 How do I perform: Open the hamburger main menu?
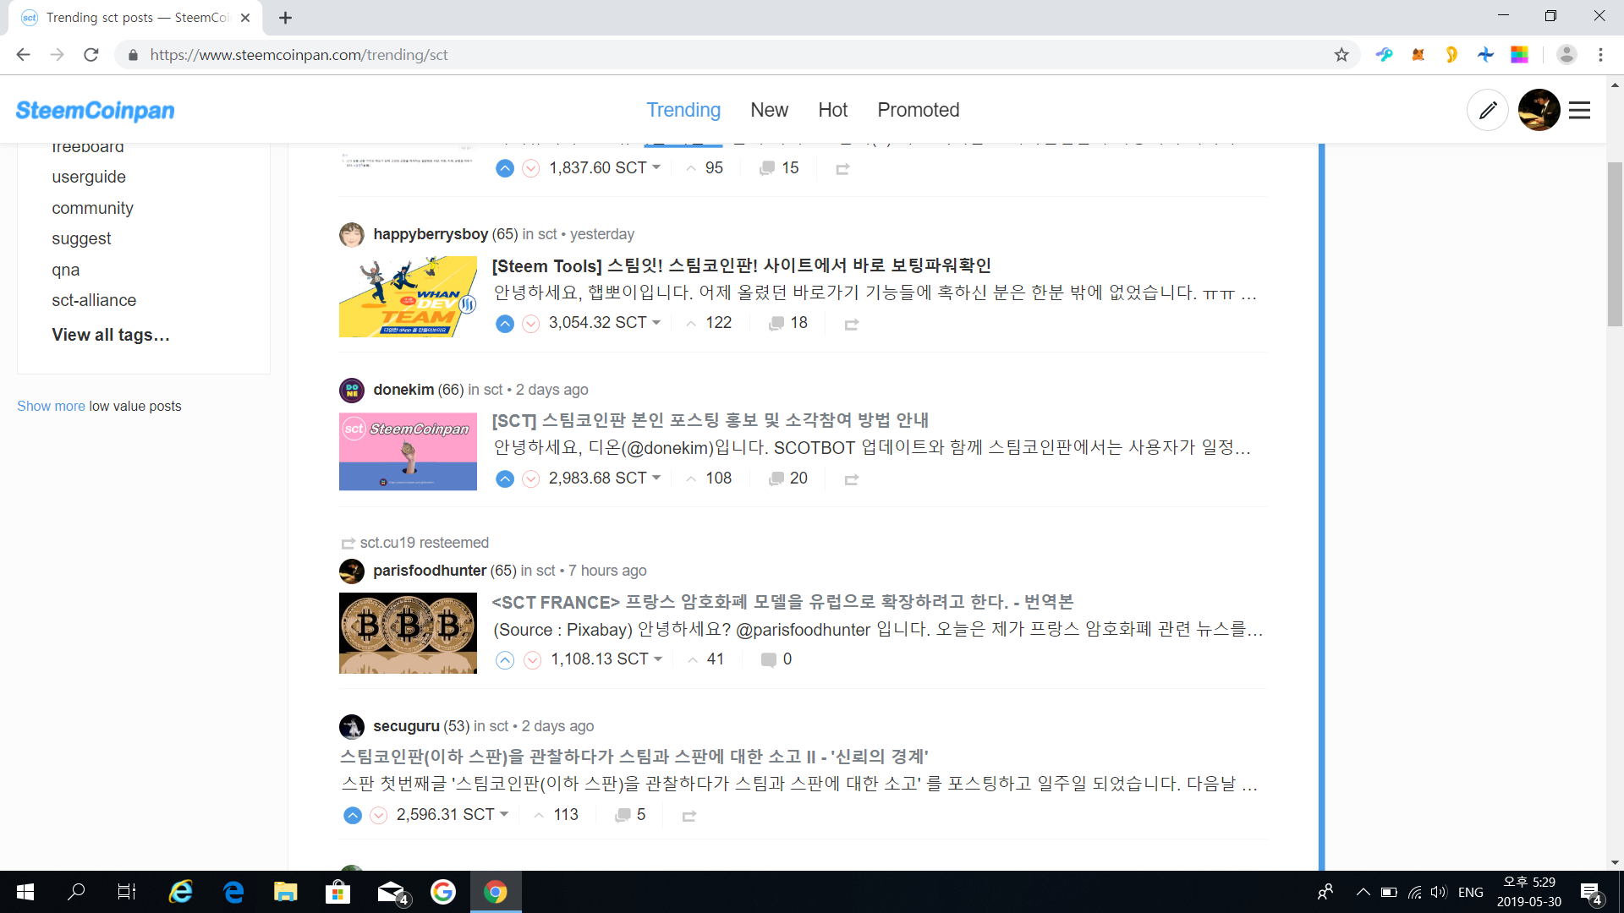tap(1580, 110)
